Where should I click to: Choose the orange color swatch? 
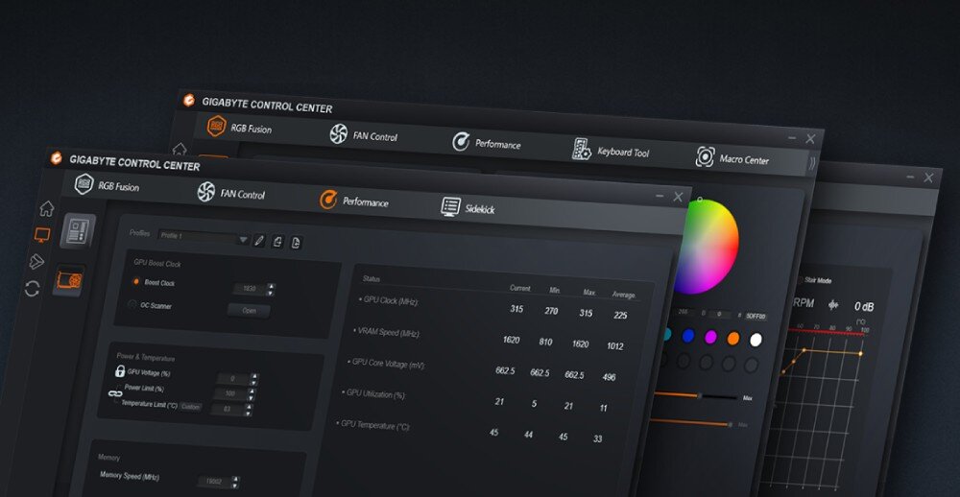[733, 338]
